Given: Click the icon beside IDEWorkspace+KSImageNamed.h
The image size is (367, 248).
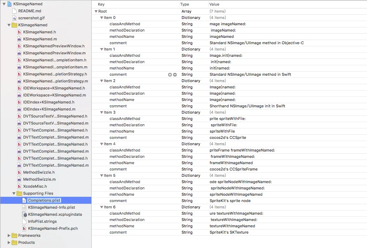Looking at the screenshot, I should tap(19, 88).
